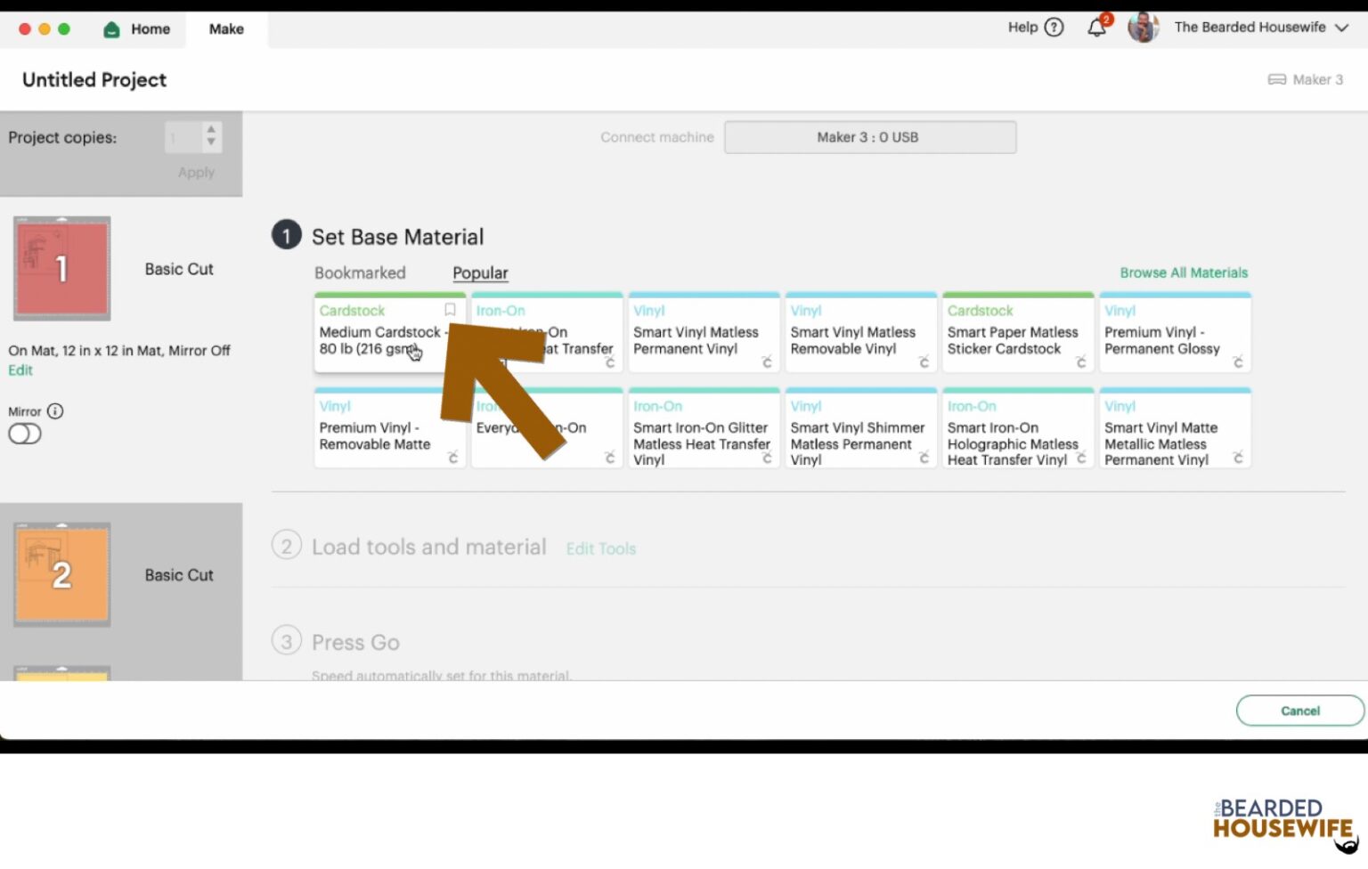Click the Cricut home icon
The height and width of the screenshot is (869, 1368).
point(111,29)
